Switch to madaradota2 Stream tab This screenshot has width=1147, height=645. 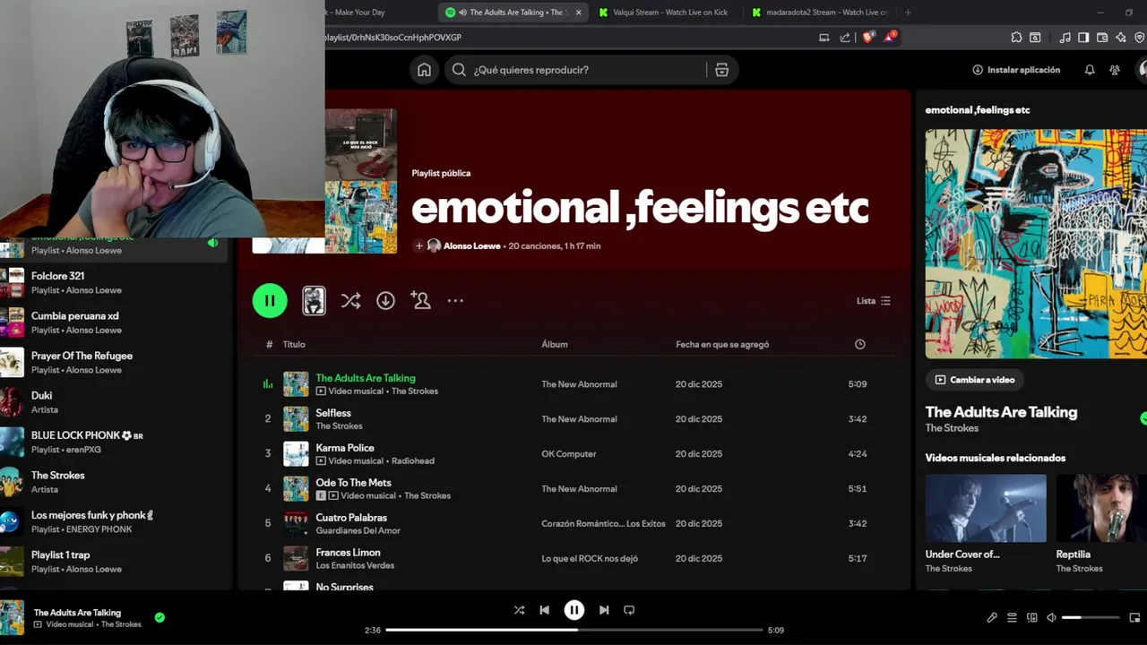(x=820, y=13)
